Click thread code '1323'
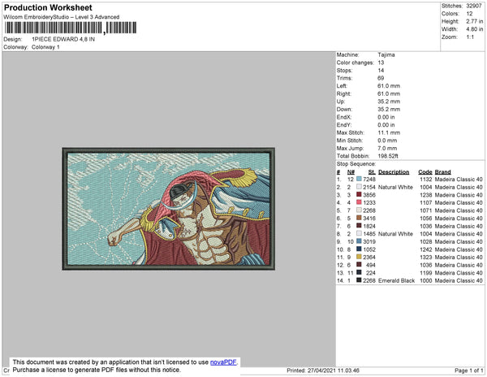The height and width of the screenshot is (377, 487). (x=426, y=257)
